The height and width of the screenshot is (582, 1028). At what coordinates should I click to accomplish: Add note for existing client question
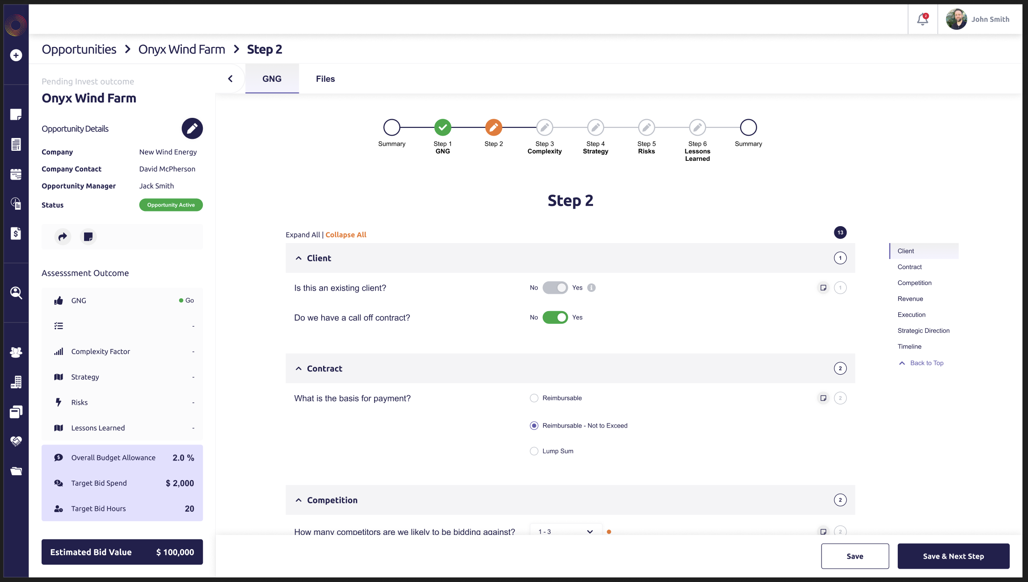coord(823,288)
